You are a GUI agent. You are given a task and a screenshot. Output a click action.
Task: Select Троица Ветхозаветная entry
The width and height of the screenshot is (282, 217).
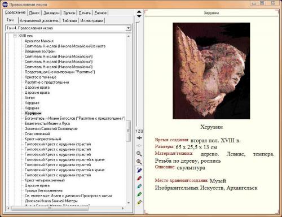click(43, 190)
